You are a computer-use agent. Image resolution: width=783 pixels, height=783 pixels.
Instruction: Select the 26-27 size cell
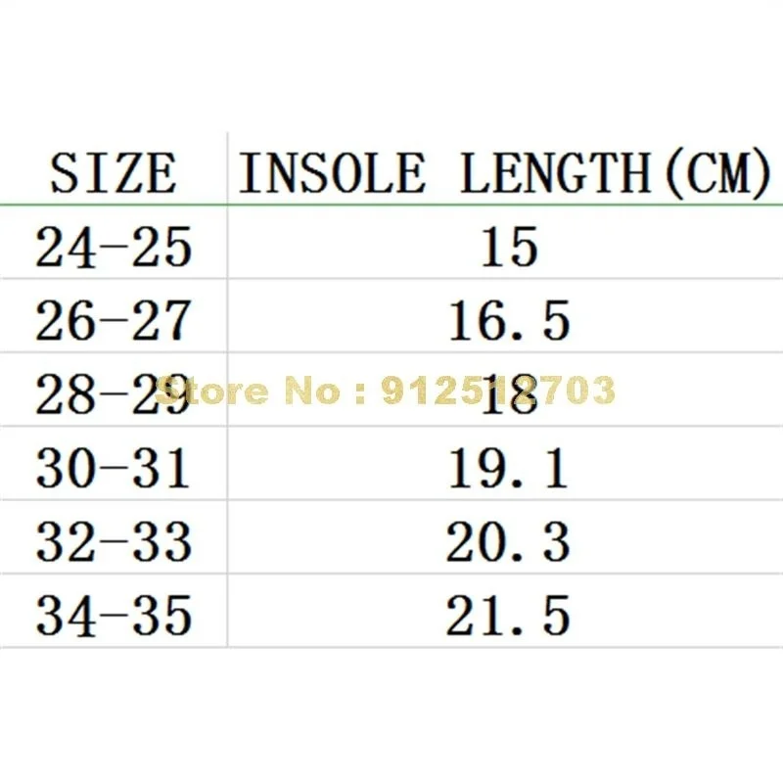click(x=114, y=322)
